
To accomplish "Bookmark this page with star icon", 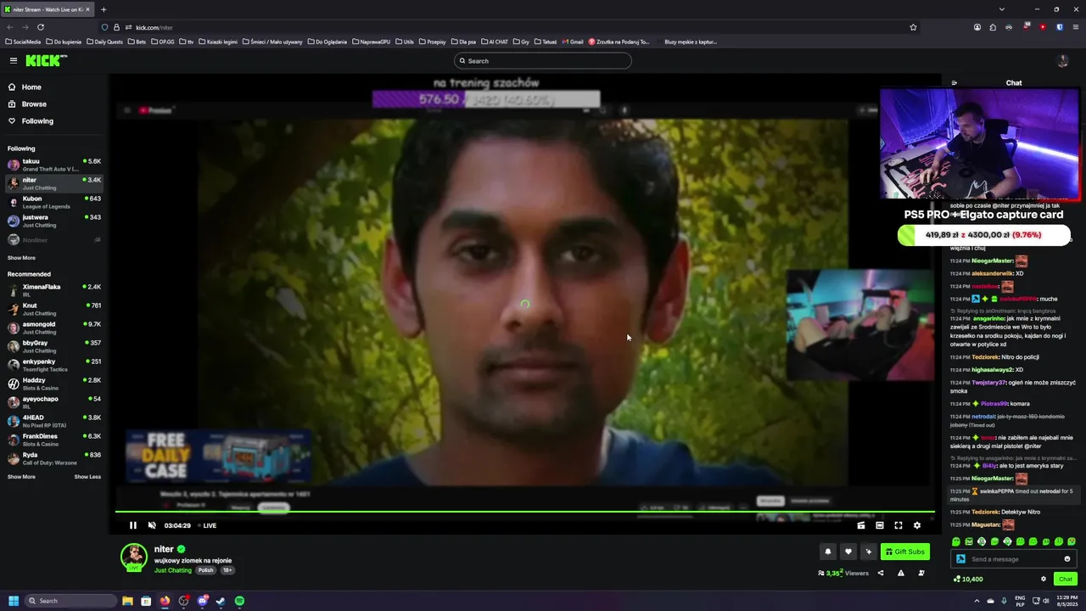I will (913, 27).
